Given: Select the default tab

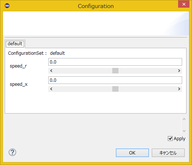Looking at the screenshot, I should pyautogui.click(x=15, y=44).
